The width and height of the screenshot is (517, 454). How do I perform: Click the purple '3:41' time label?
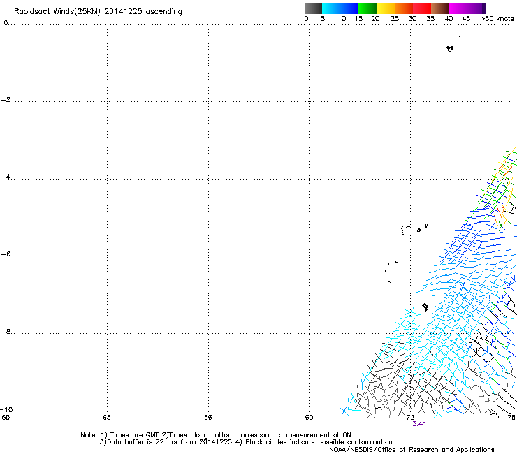tap(419, 424)
